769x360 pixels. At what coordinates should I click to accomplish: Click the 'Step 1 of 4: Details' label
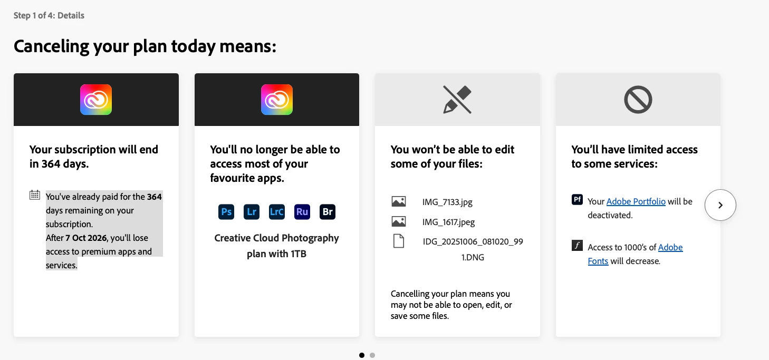[x=49, y=15]
